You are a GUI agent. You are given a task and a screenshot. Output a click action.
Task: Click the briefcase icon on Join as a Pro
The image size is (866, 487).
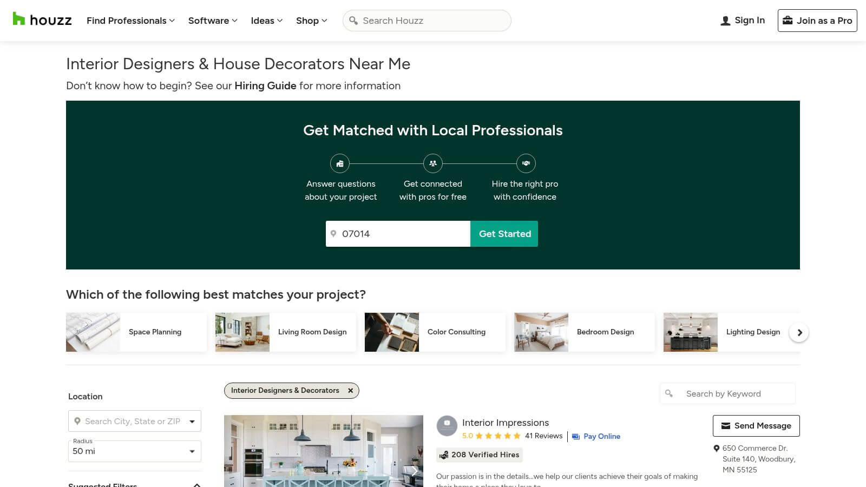click(x=788, y=21)
